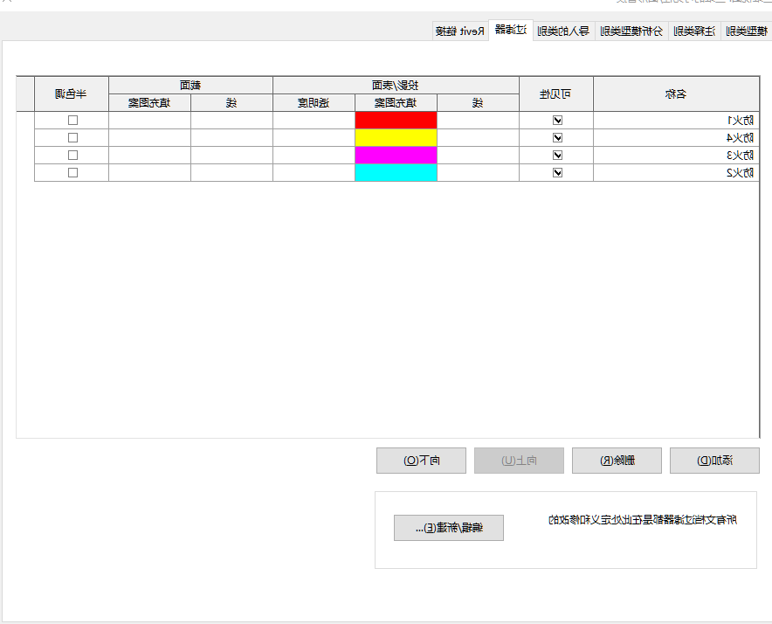Toggle visibility checkbox for 防火1 filter

point(557,121)
